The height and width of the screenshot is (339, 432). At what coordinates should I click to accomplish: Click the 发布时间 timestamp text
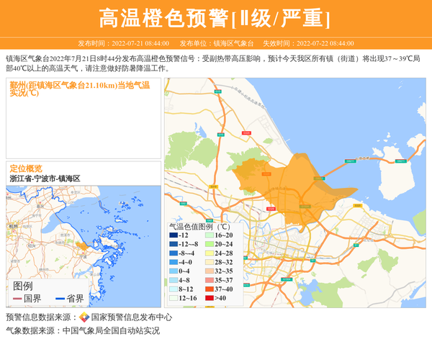tap(123, 44)
